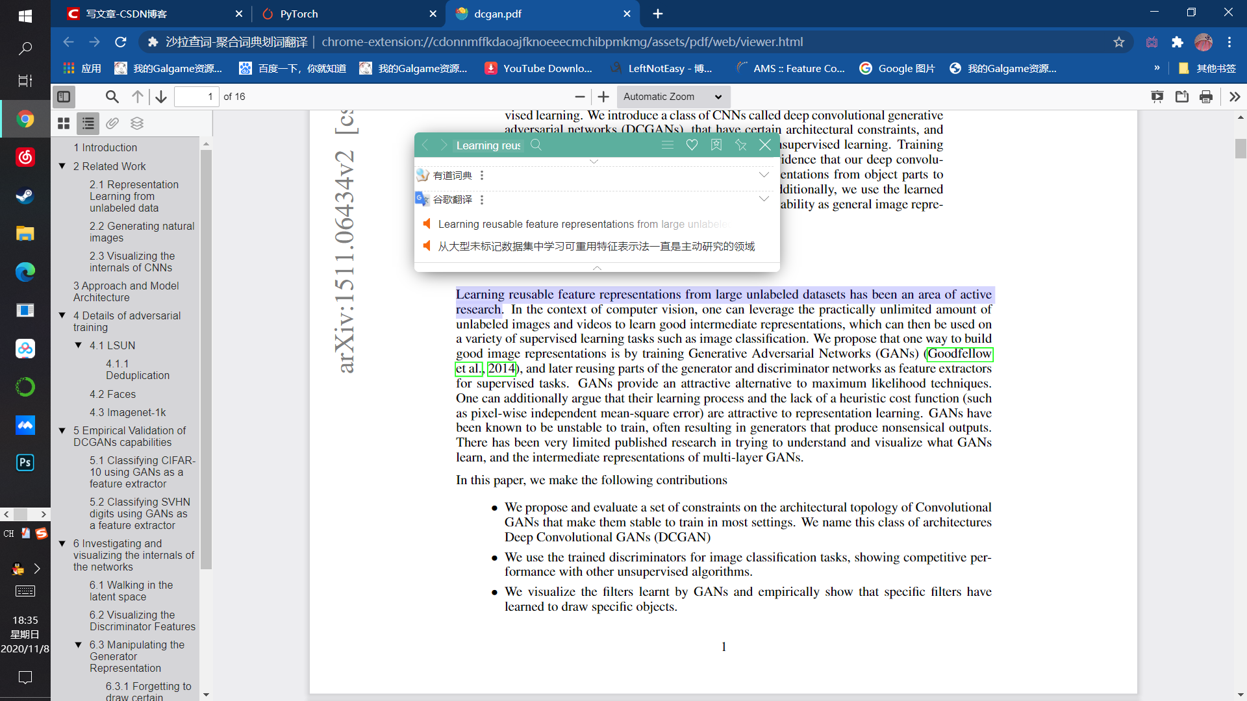The height and width of the screenshot is (701, 1247).
Task: Open the 百度一下，你就知道 bookmark
Action: point(292,68)
